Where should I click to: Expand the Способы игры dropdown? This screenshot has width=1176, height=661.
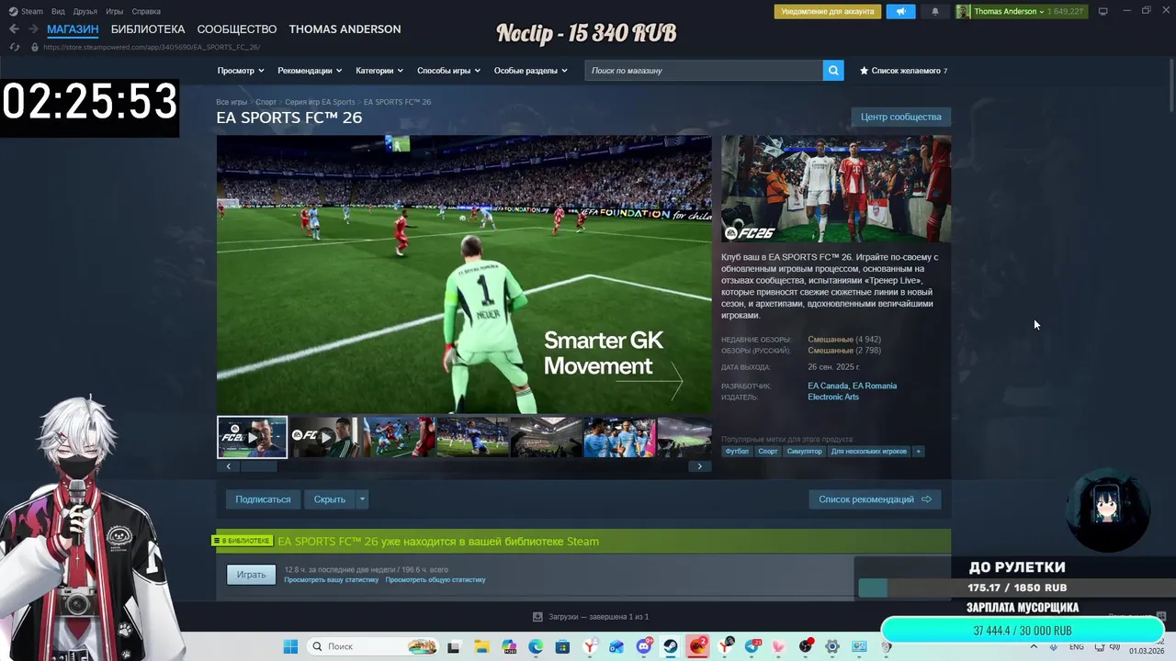click(x=448, y=71)
